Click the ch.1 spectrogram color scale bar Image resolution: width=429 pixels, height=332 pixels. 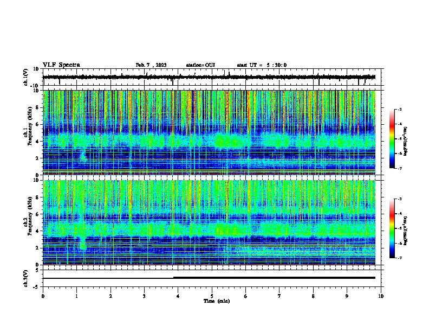tap(392, 139)
